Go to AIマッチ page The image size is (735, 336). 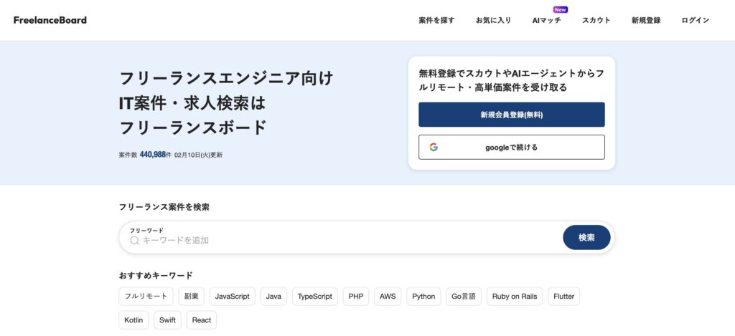click(546, 20)
